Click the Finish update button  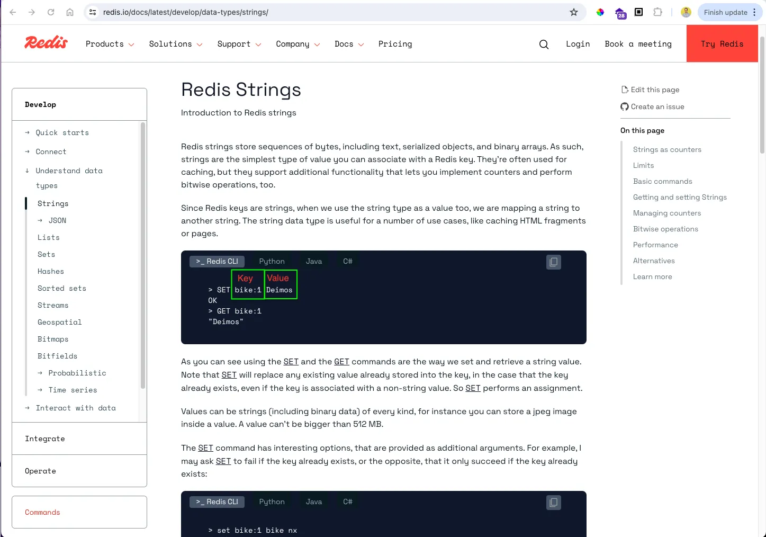[x=730, y=12]
